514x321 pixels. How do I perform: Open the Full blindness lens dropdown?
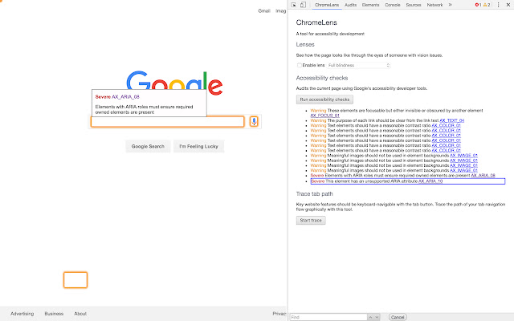pyautogui.click(x=359, y=65)
